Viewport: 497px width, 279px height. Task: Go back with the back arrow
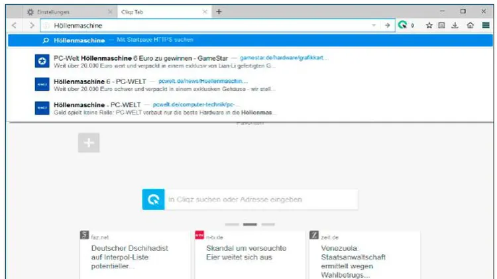coord(14,25)
